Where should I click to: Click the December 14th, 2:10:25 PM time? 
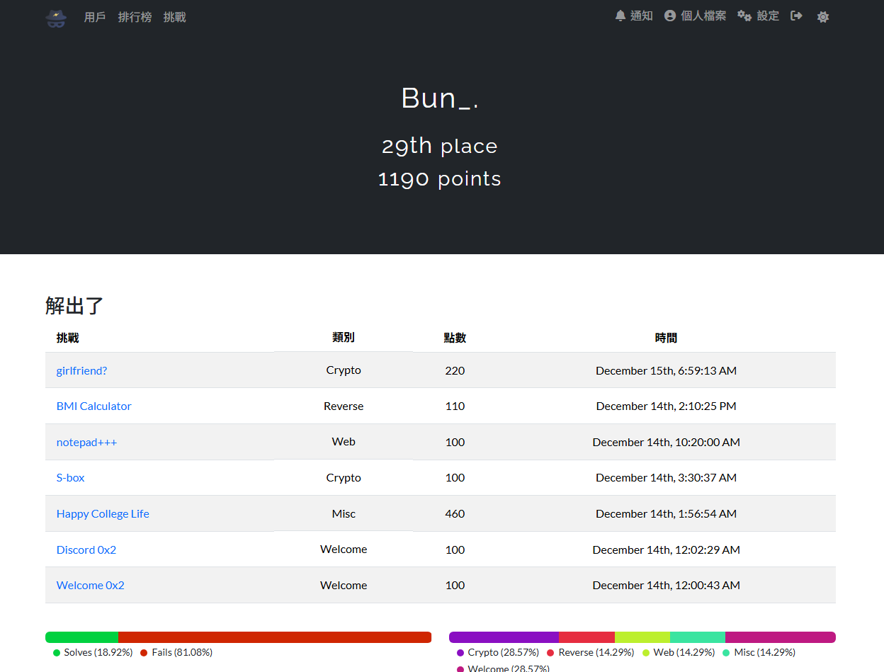click(x=666, y=406)
